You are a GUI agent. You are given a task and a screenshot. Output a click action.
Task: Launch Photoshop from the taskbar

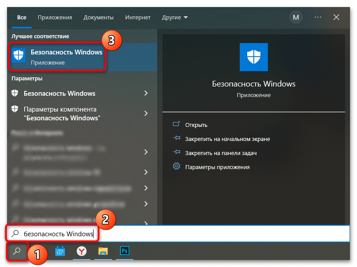pos(124,251)
